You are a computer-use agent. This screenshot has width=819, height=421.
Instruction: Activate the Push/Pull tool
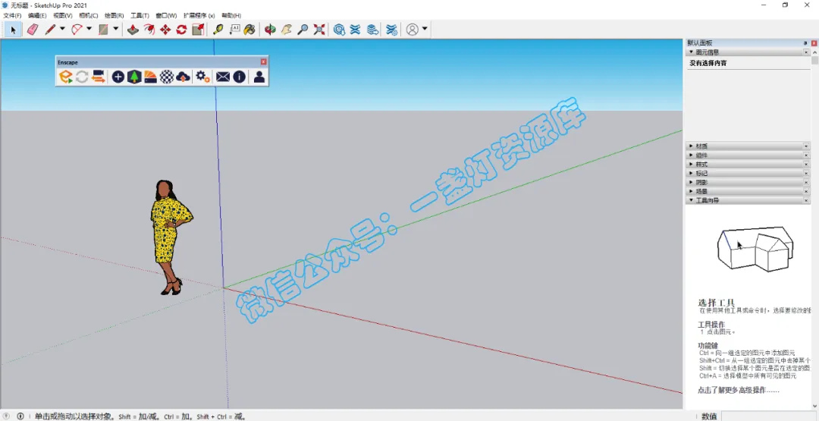click(133, 30)
